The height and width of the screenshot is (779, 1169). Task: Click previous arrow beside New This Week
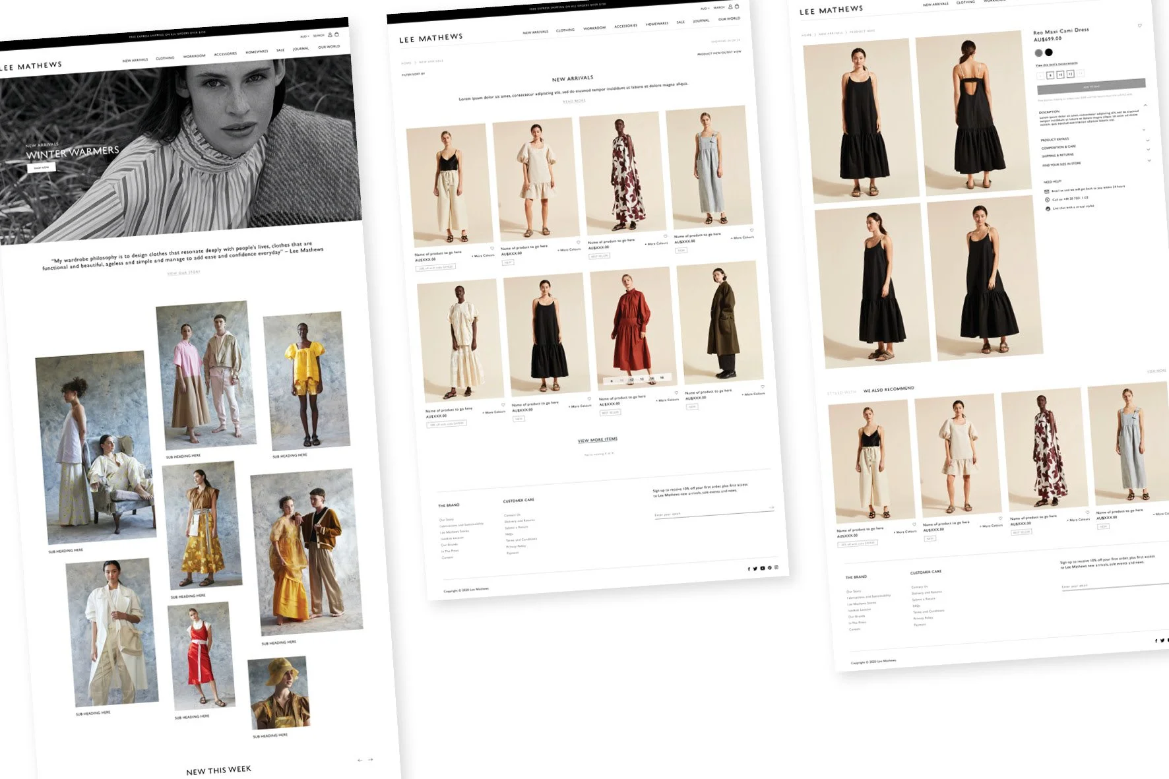click(x=360, y=761)
